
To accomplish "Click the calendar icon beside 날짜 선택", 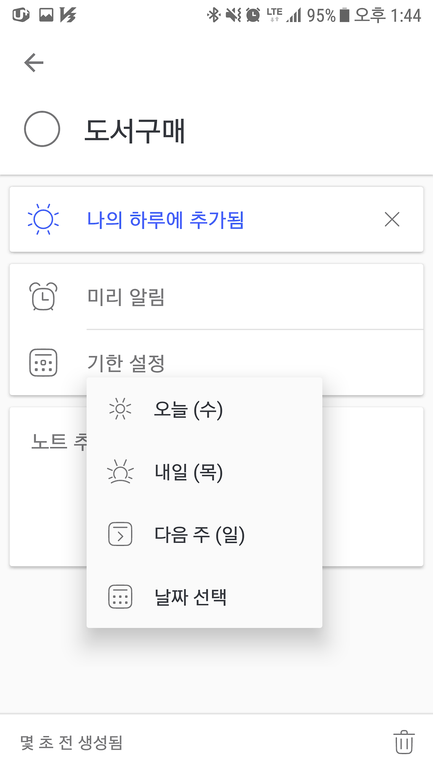I will coord(120,597).
